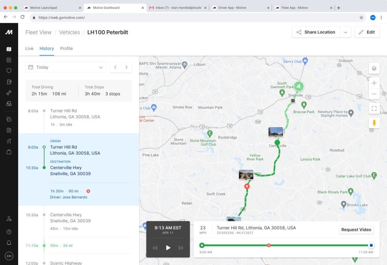The image size is (387, 265).
Task: Enter fullscreen map mode
Action: 374,108
